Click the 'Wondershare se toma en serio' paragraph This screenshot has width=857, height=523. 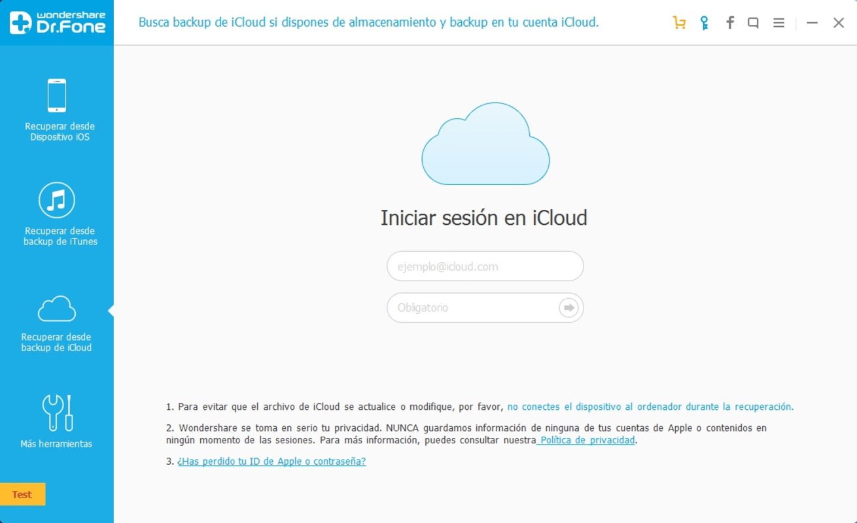click(x=466, y=434)
